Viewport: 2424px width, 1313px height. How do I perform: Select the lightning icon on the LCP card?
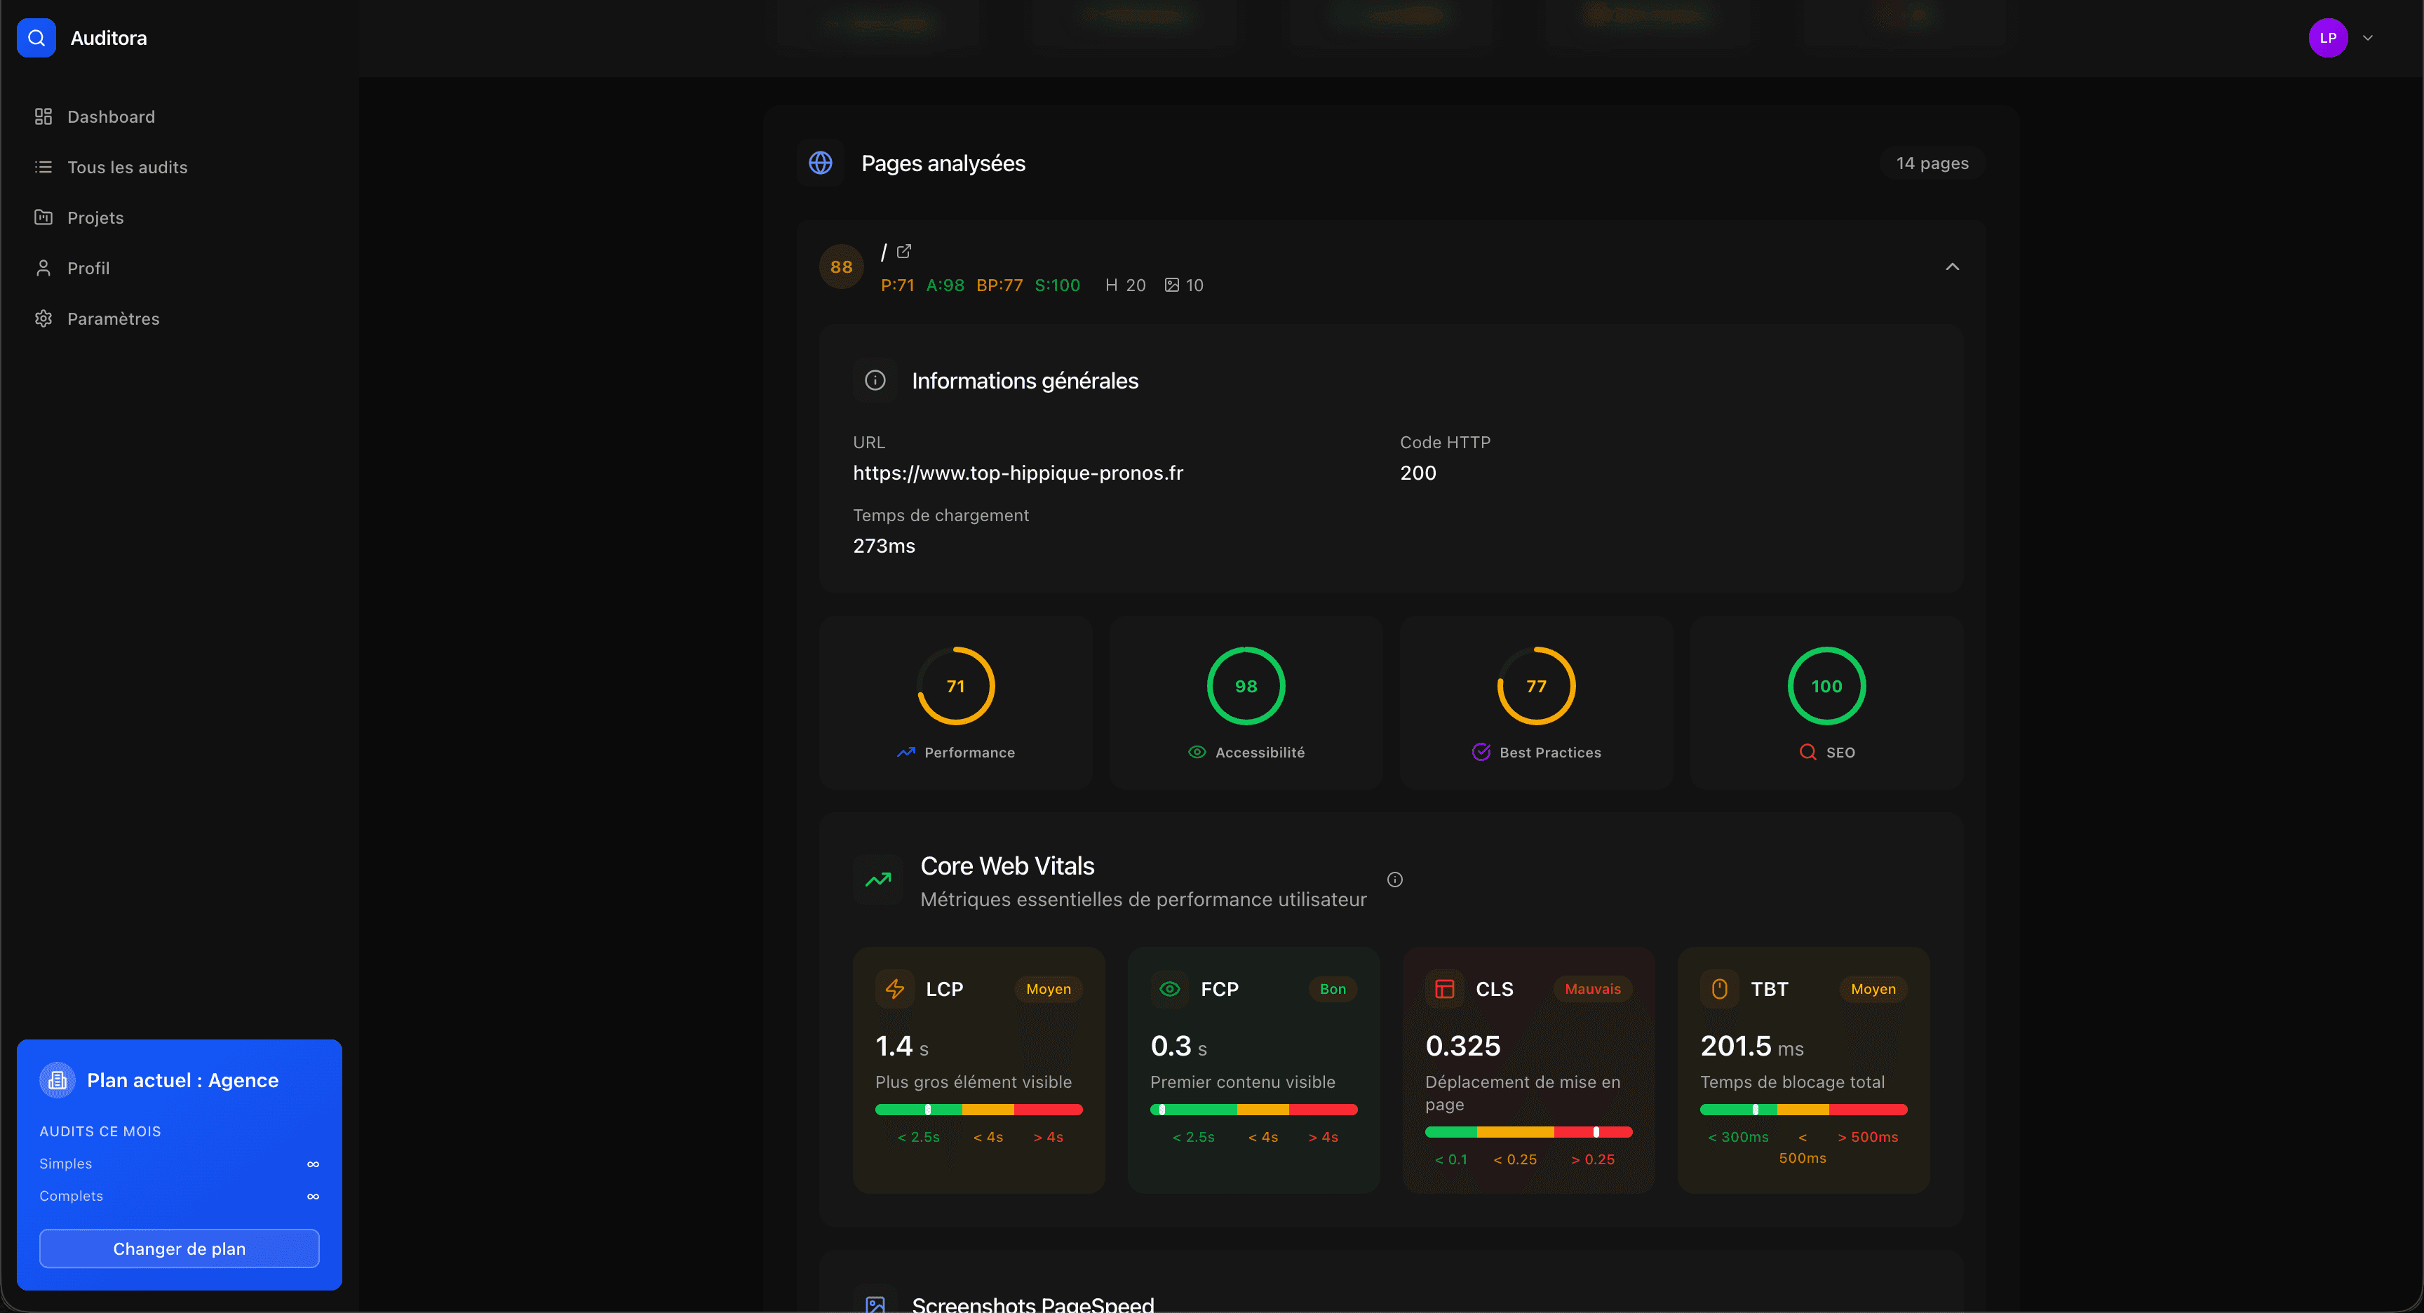(x=894, y=988)
